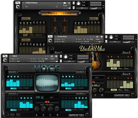Flip the first toggle switch of ThingThong Source 3
This screenshot has height=118, width=138.
coord(76,23)
